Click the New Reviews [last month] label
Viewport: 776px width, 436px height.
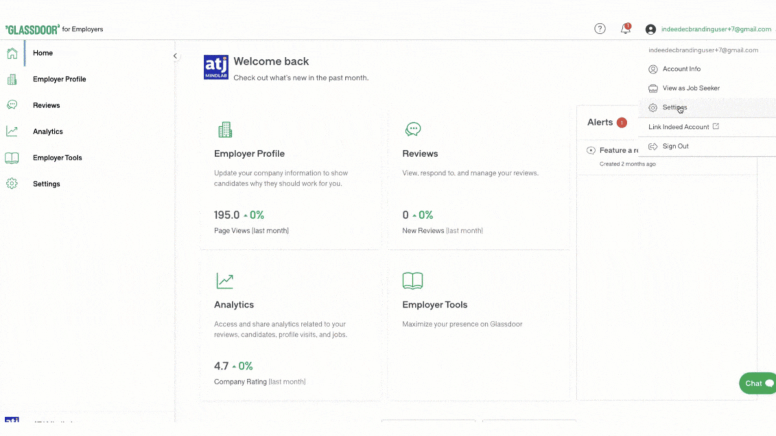(442, 231)
